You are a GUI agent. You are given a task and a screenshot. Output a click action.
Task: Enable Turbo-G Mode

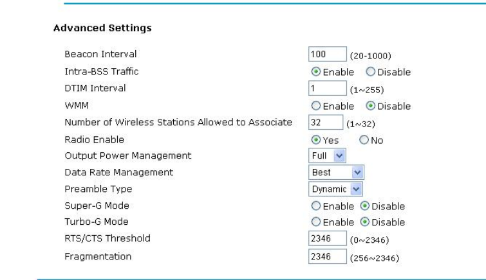pos(315,223)
